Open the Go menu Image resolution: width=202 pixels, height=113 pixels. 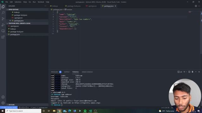pos(30,2)
